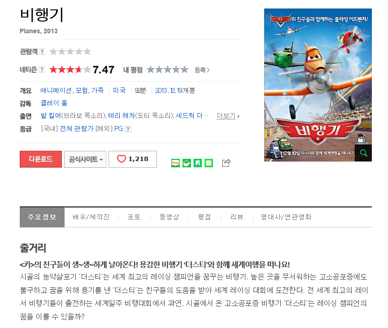Screen dimensions: 388x328
Task: Click the question mark next to PG rating
Action: click(128, 129)
